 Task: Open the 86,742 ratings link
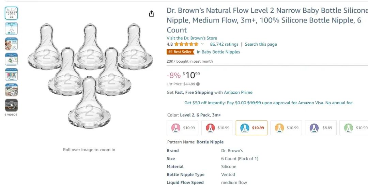point(224,44)
